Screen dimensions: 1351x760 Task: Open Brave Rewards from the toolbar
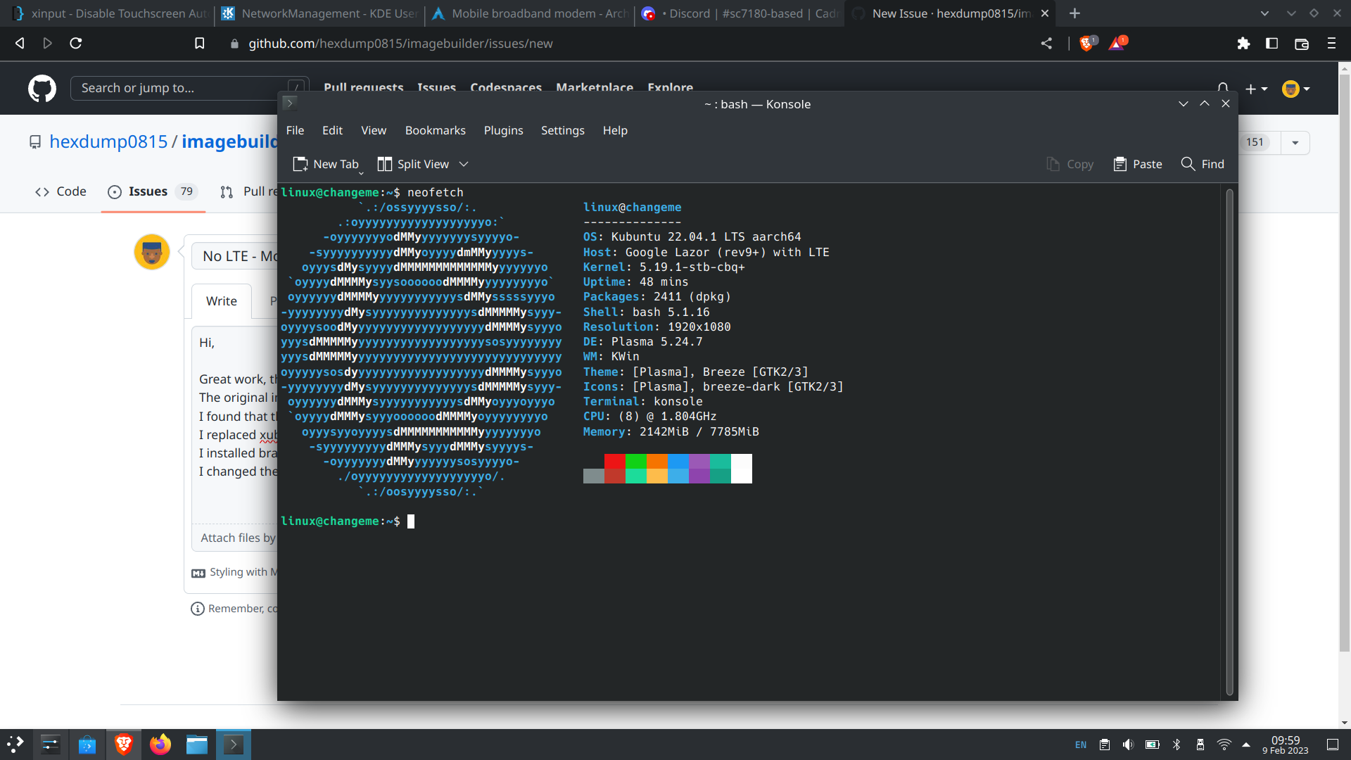point(1117,43)
